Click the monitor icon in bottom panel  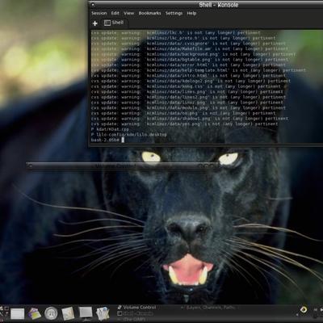pyautogui.click(x=86, y=313)
